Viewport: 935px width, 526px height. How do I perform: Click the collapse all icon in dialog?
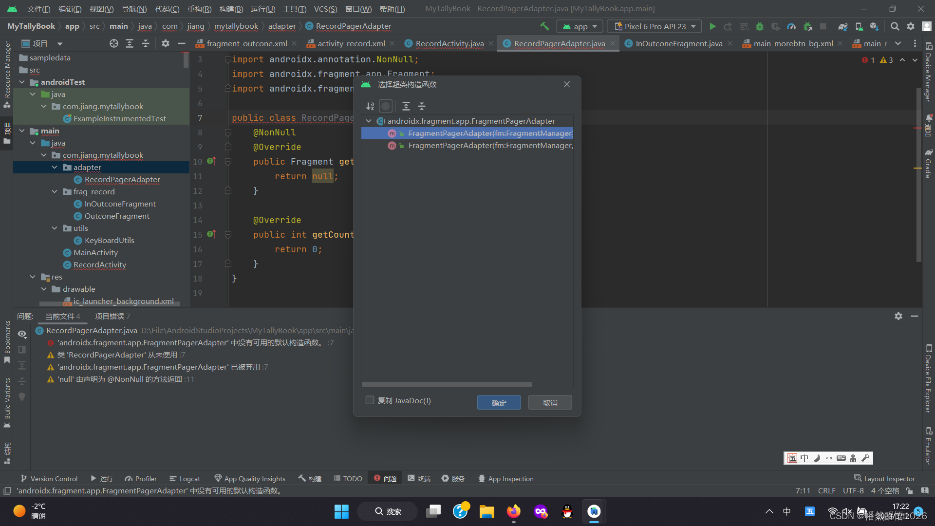click(x=422, y=106)
